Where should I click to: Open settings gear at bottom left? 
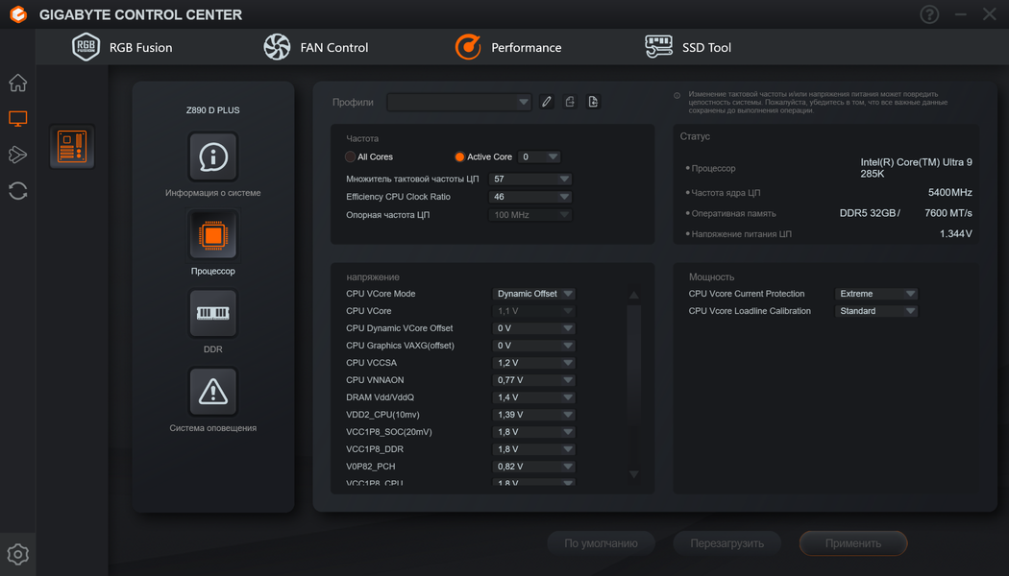(x=17, y=554)
